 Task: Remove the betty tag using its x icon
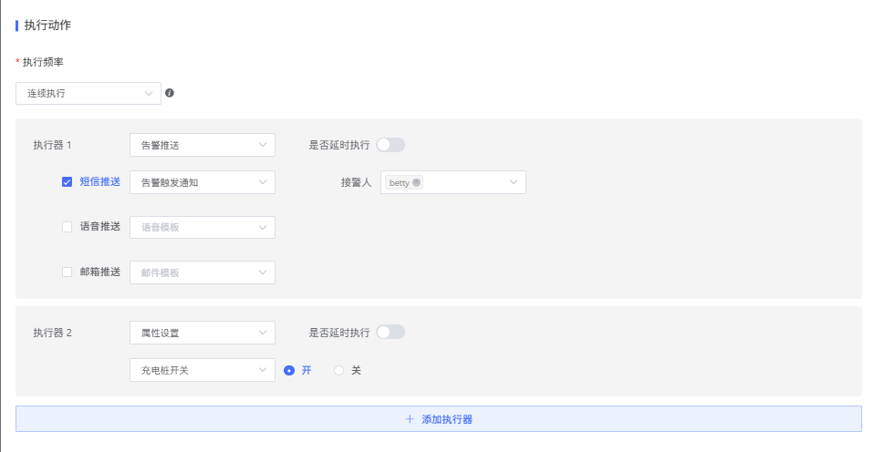(417, 182)
